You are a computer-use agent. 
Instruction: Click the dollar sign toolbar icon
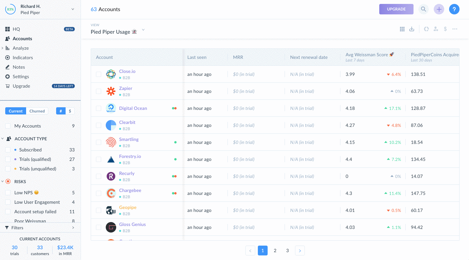[x=445, y=29]
